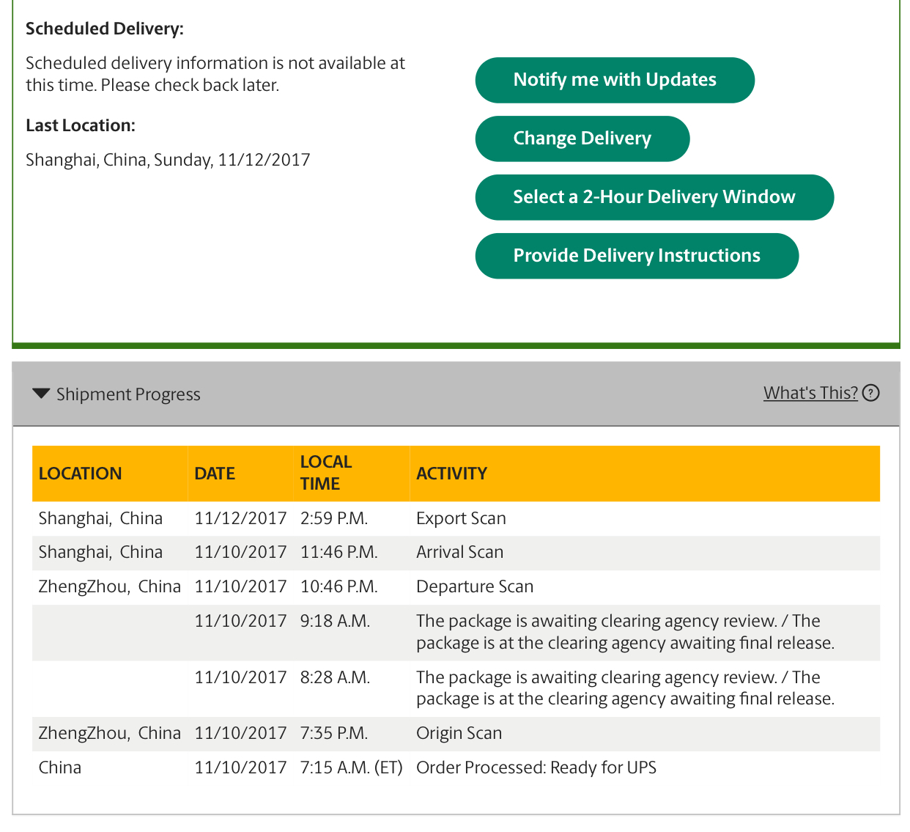The width and height of the screenshot is (910, 832).
Task: Click the question mark help icon
Action: click(870, 393)
